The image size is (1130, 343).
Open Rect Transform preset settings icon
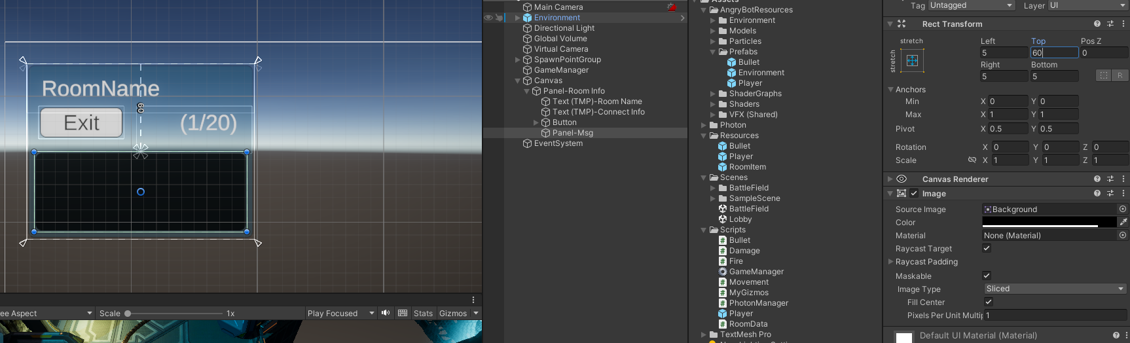[x=1110, y=24]
